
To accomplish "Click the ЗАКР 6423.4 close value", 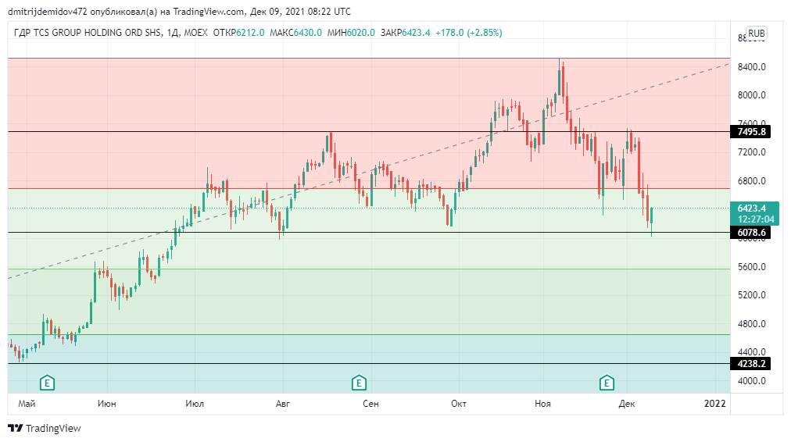I will [x=405, y=33].
